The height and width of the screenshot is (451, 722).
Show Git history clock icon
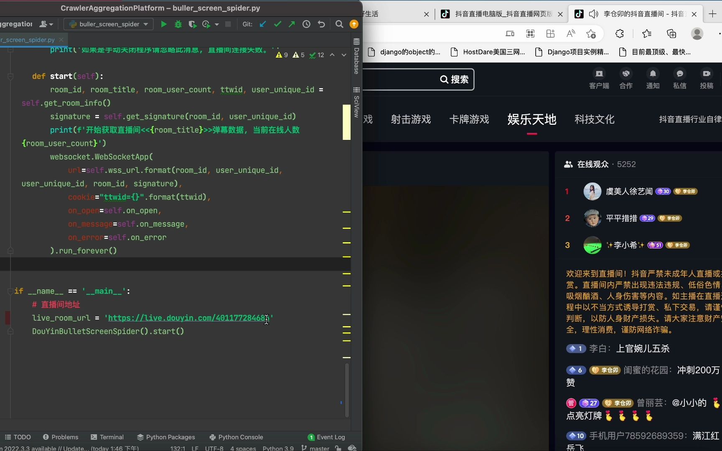(x=306, y=24)
